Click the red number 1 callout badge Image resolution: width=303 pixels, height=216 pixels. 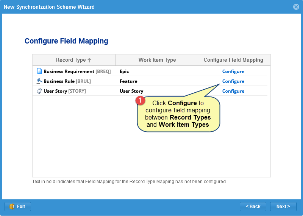pos(140,101)
